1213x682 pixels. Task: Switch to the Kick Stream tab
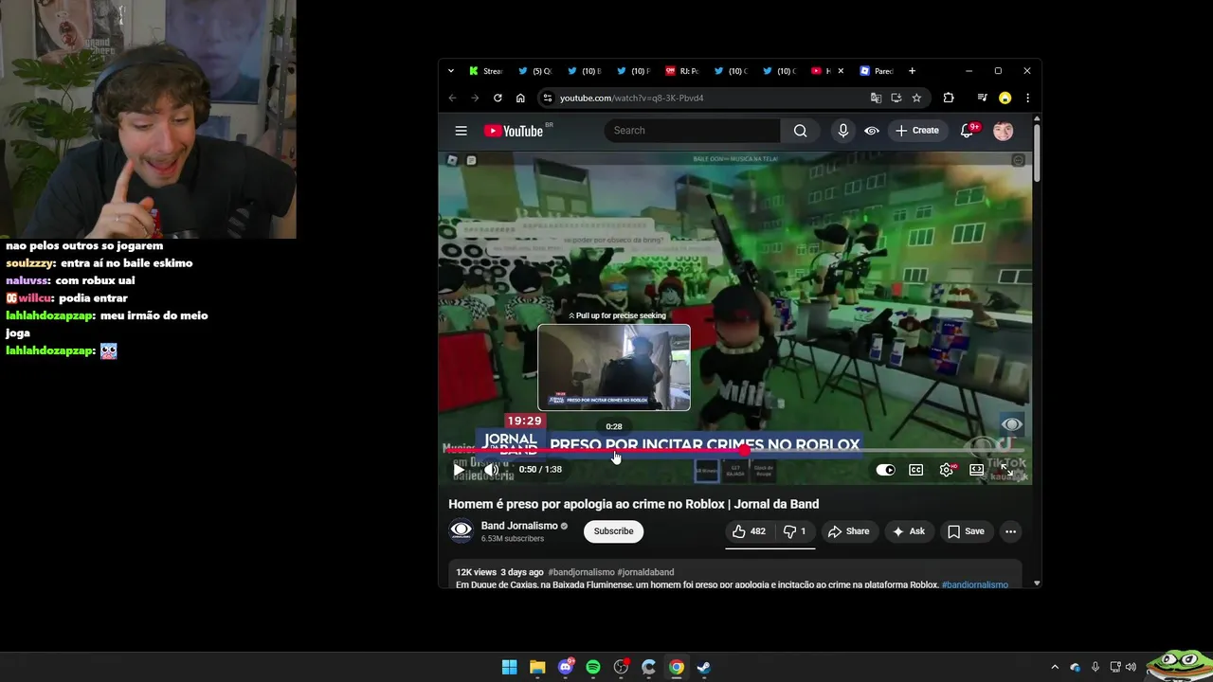click(x=487, y=71)
